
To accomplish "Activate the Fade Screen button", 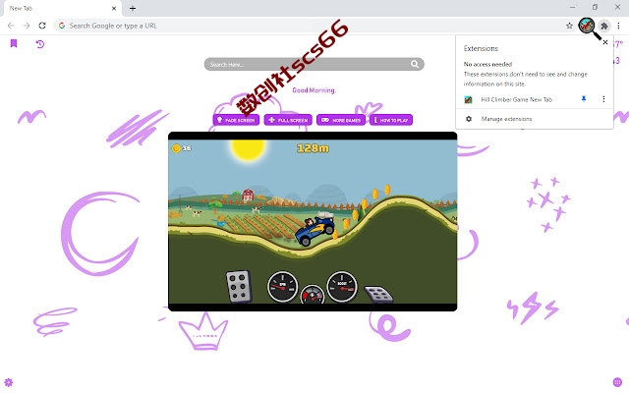I will click(236, 120).
